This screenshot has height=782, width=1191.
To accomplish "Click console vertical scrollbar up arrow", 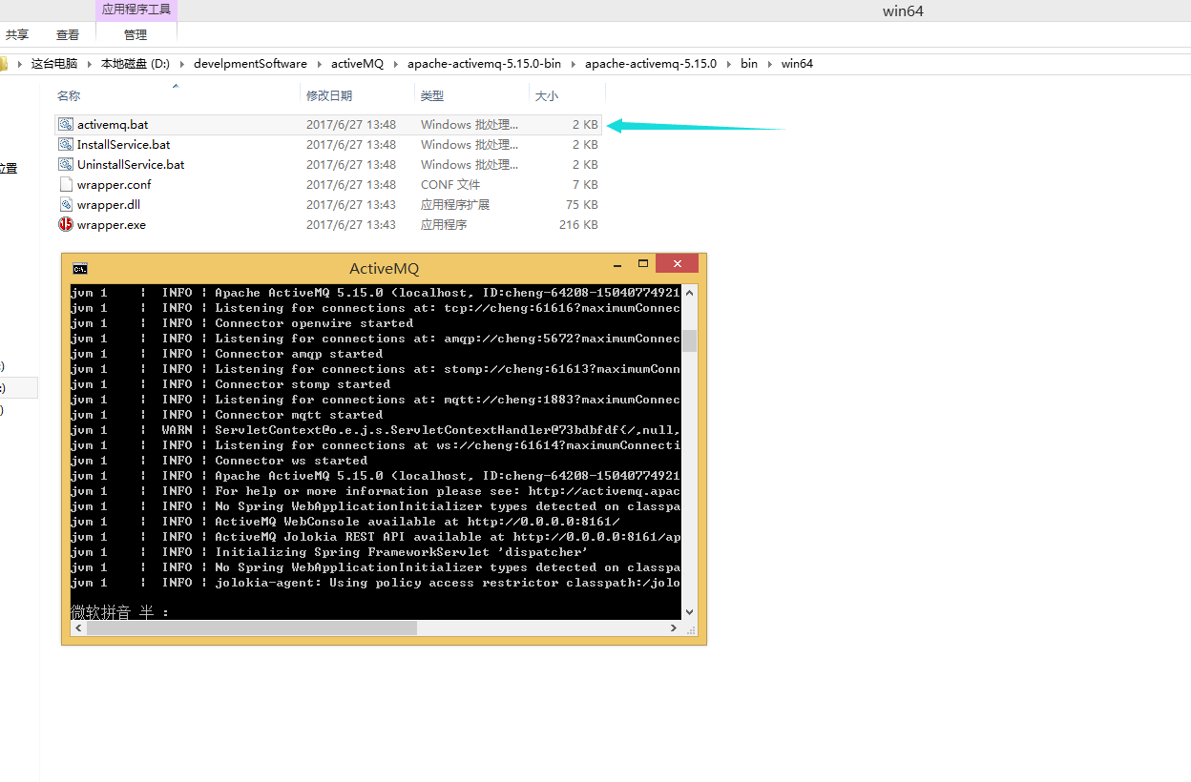I will point(689,293).
